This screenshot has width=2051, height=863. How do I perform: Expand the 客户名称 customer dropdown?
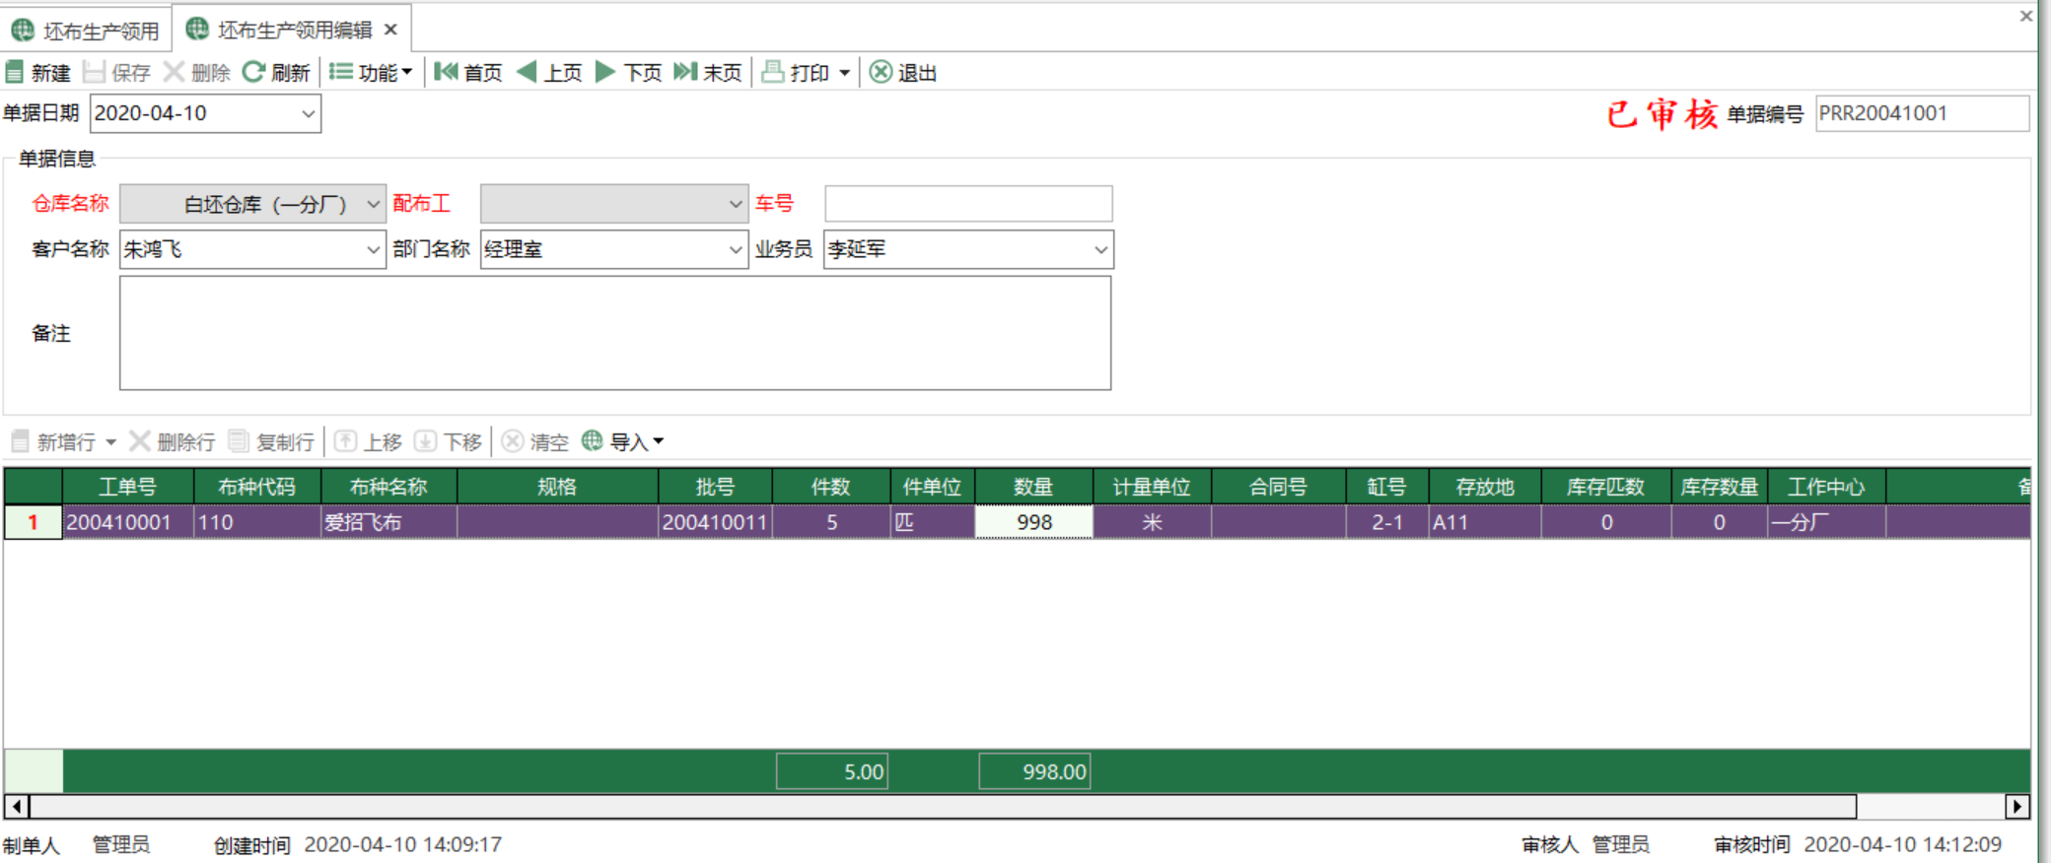[x=373, y=249]
